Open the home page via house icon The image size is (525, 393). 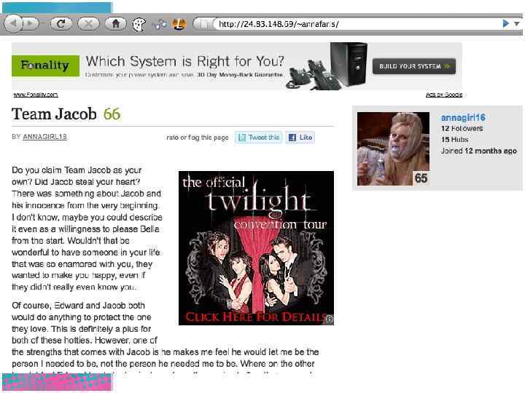(115, 24)
